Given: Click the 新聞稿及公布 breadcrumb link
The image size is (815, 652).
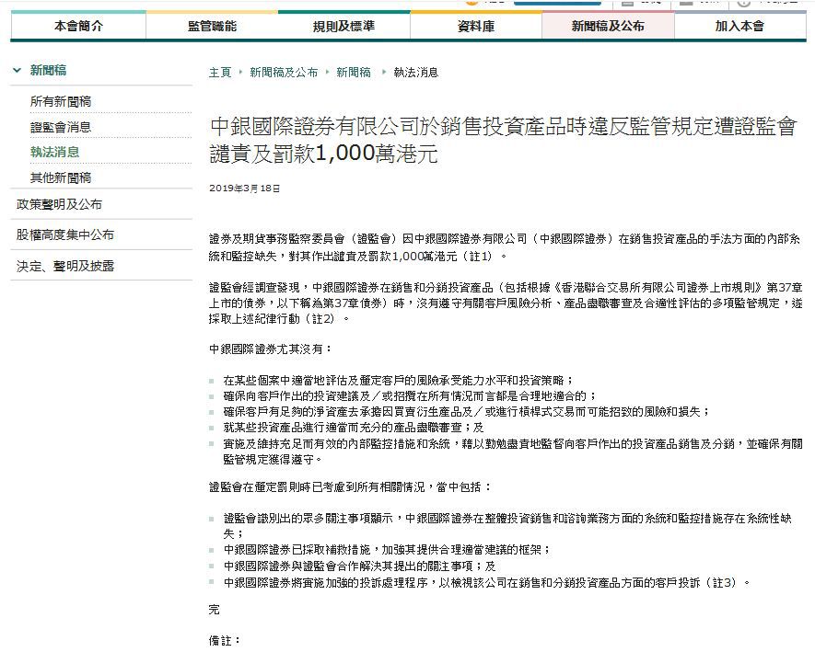Looking at the screenshot, I should coord(284,72).
